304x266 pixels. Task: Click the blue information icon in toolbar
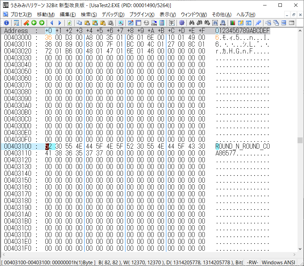point(6,23)
